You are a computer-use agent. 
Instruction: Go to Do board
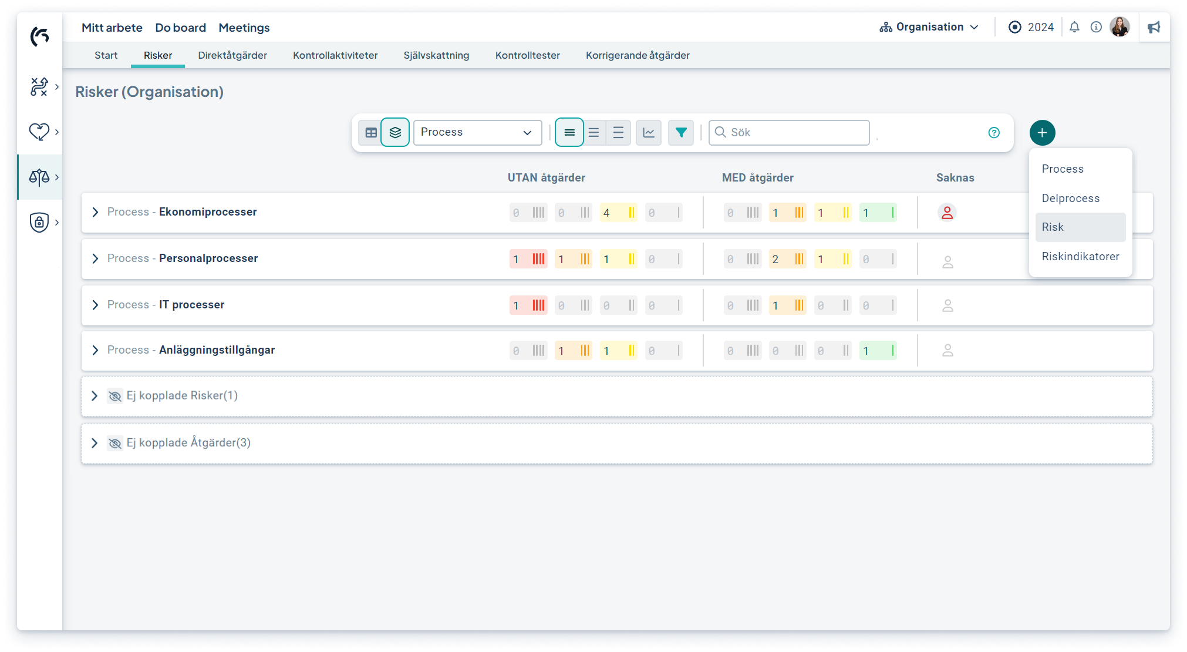180,28
